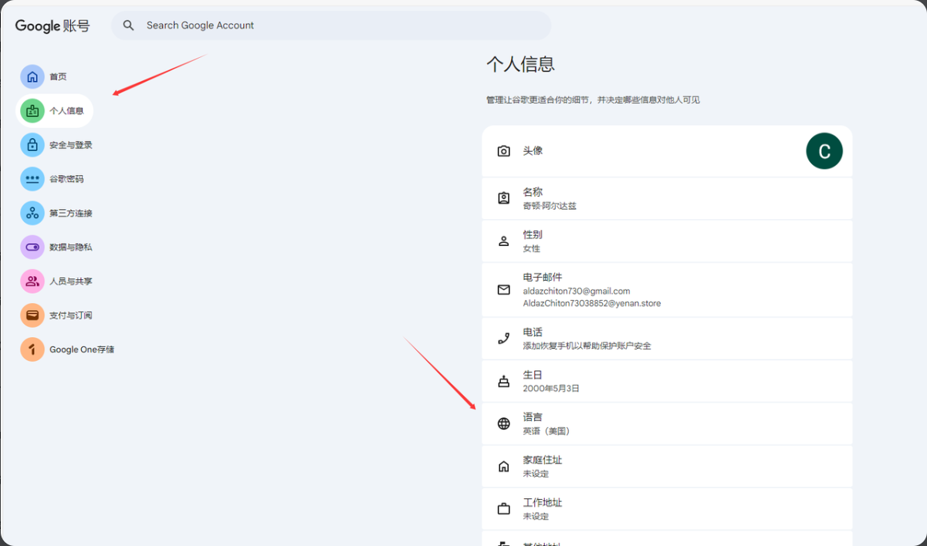Click the green C profile avatar
The height and width of the screenshot is (546, 927).
(x=824, y=151)
